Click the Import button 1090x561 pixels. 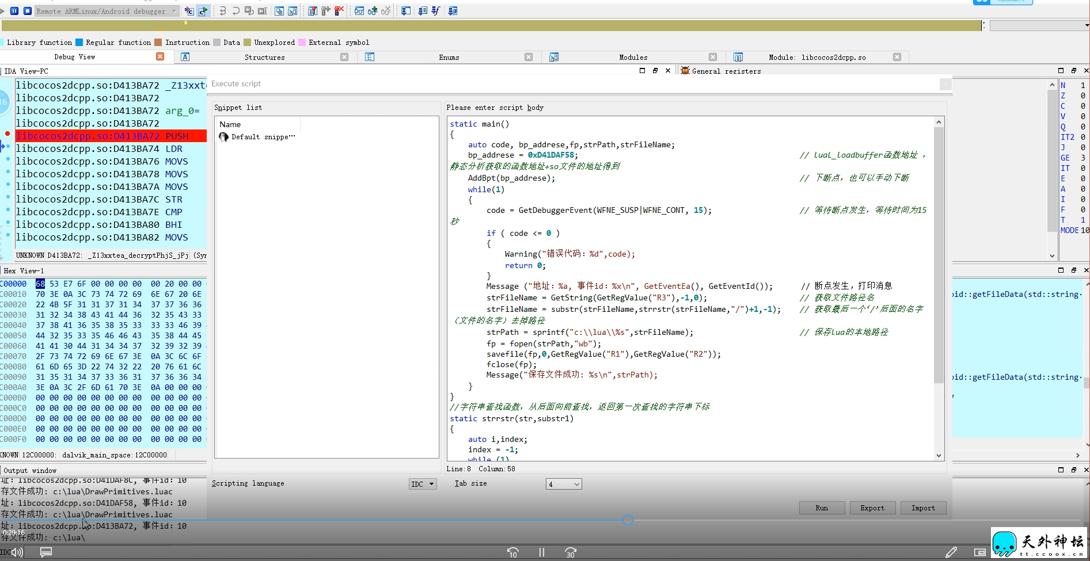click(x=923, y=508)
